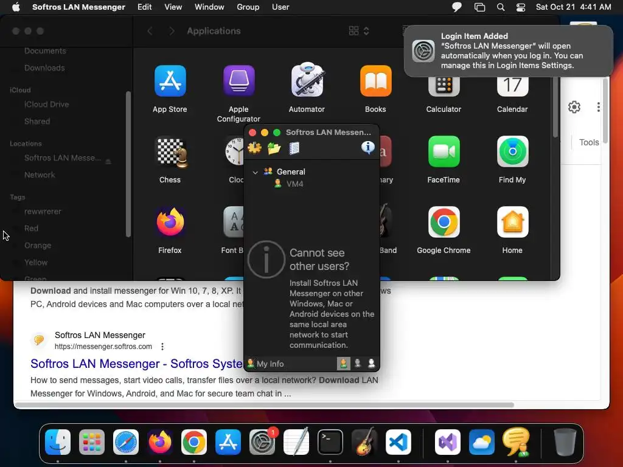Open Apple Configurator app icon
The width and height of the screenshot is (623, 467).
[x=238, y=81]
